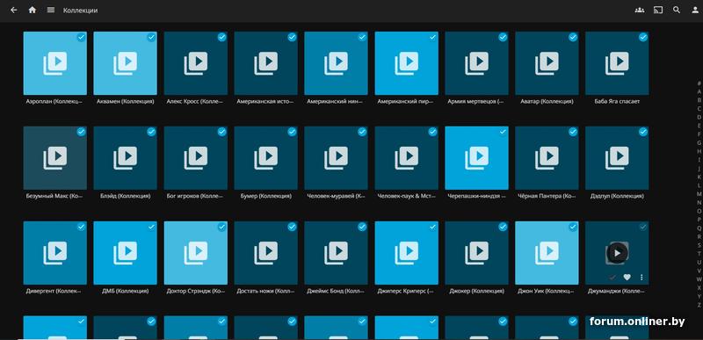Viewport: 703px width, 340px height.
Task: Open the user profile icon
Action: [x=695, y=10]
